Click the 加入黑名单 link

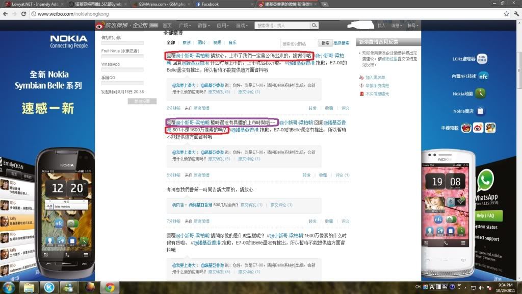tap(376, 77)
